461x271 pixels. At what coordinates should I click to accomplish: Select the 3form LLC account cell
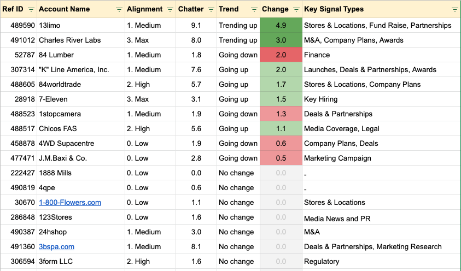[x=81, y=261]
